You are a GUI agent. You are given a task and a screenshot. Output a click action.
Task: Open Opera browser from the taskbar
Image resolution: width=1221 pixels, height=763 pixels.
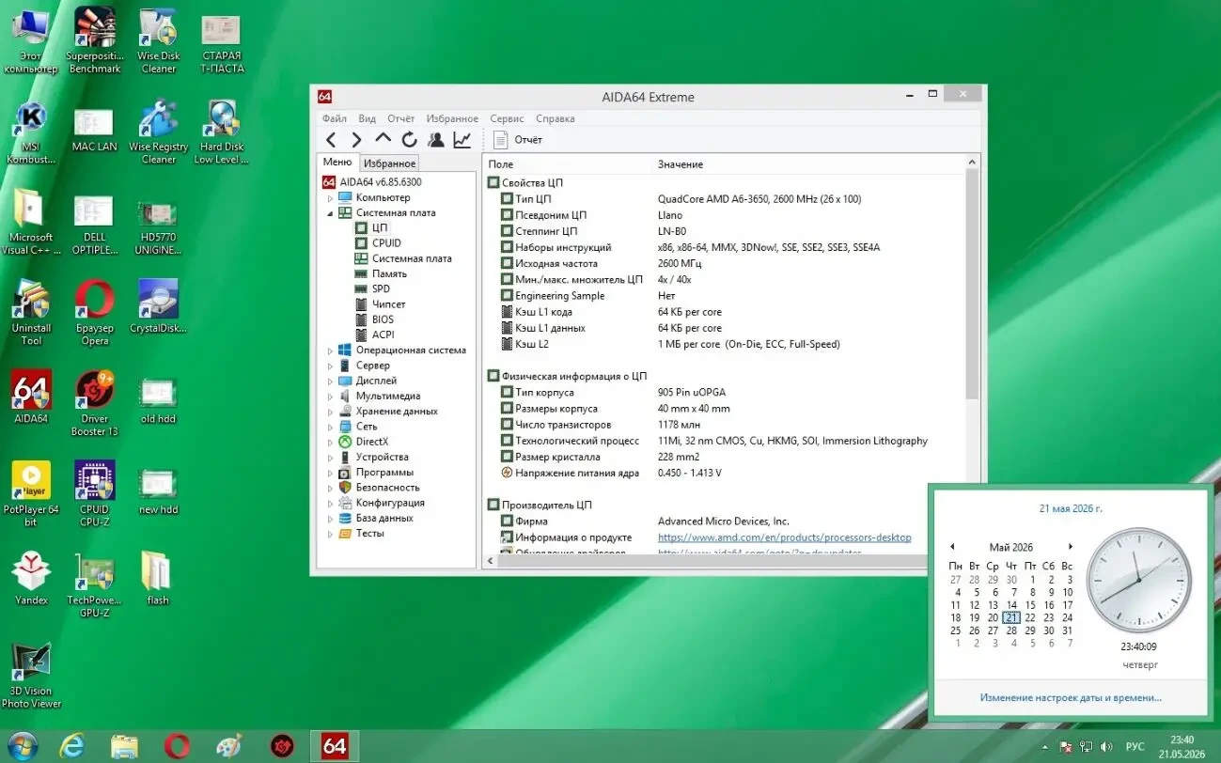[177, 746]
